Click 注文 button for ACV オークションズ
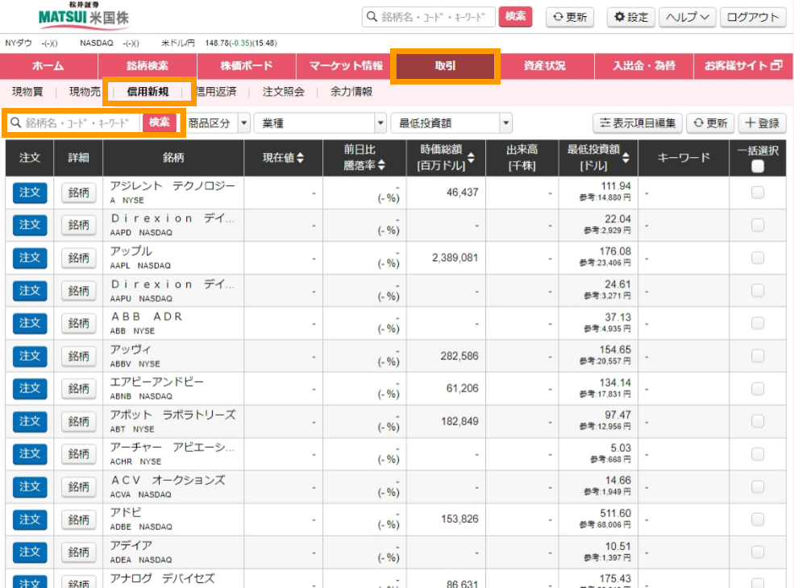 (30, 487)
